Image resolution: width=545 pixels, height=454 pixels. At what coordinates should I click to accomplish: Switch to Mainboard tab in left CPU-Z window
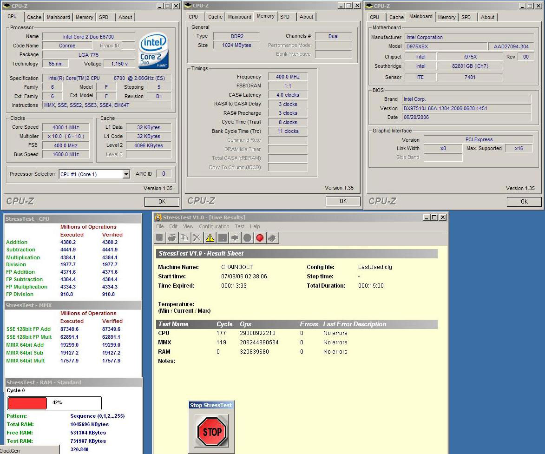(59, 17)
